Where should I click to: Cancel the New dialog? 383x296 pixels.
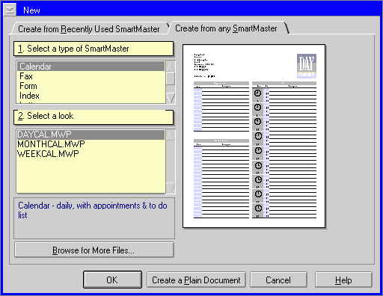tap(278, 280)
